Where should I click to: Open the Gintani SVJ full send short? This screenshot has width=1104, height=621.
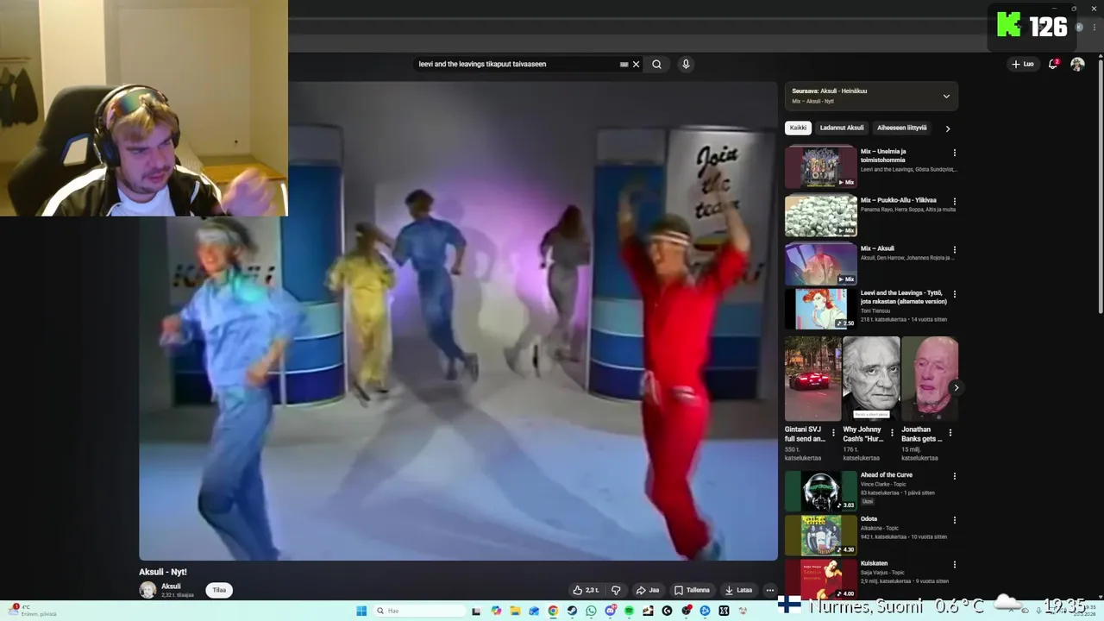(x=812, y=379)
